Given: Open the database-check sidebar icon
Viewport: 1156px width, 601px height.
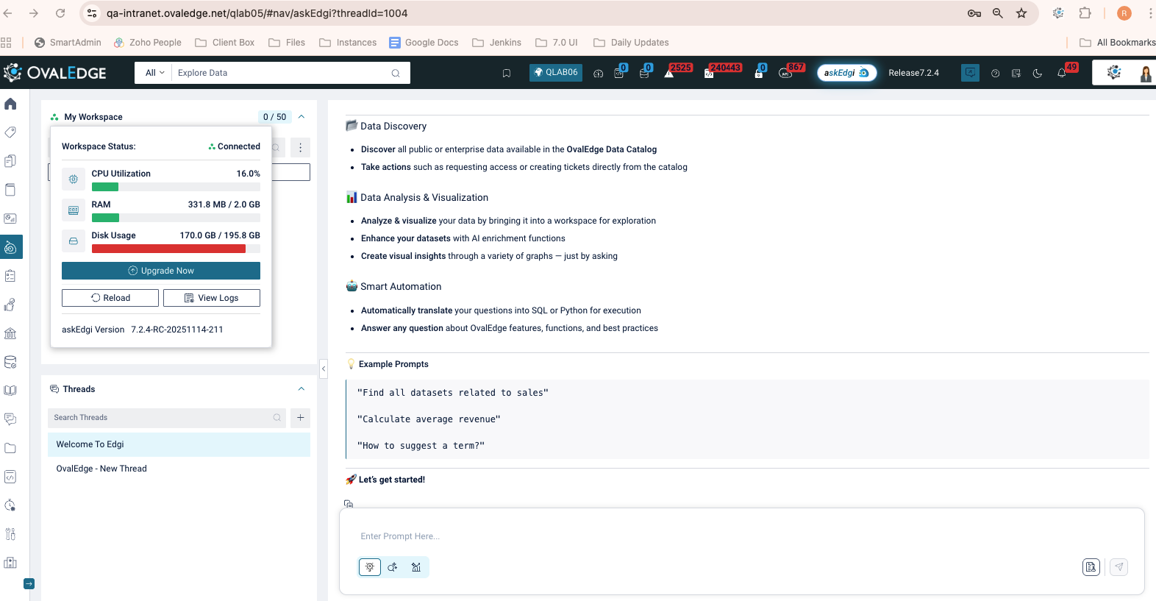Looking at the screenshot, I should pyautogui.click(x=10, y=362).
